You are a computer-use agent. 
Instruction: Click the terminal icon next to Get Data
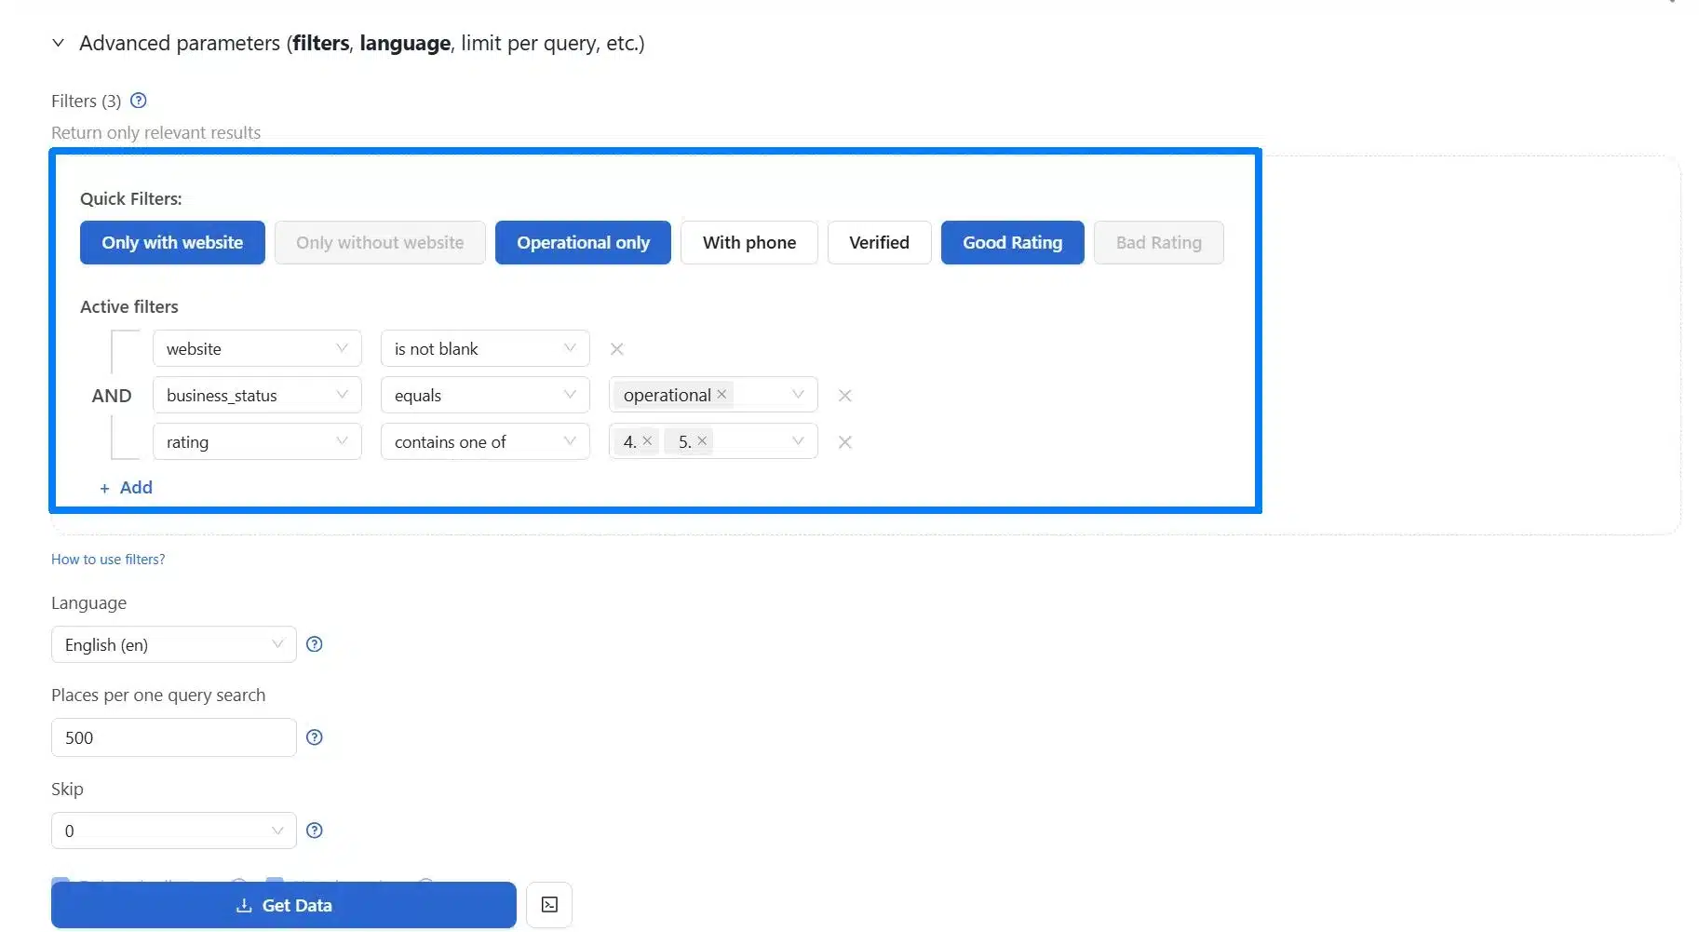click(x=549, y=905)
